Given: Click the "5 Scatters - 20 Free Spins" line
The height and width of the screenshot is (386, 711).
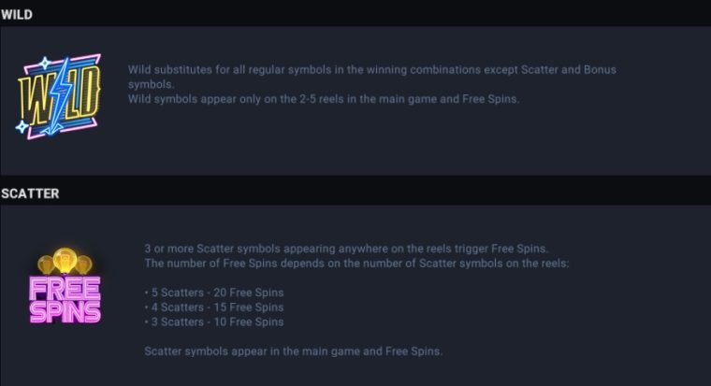Looking at the screenshot, I should [x=214, y=293].
